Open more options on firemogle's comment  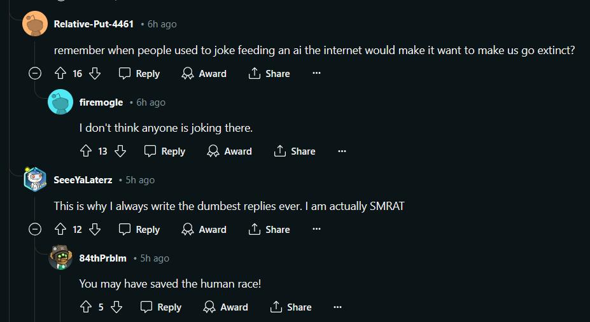tap(342, 151)
